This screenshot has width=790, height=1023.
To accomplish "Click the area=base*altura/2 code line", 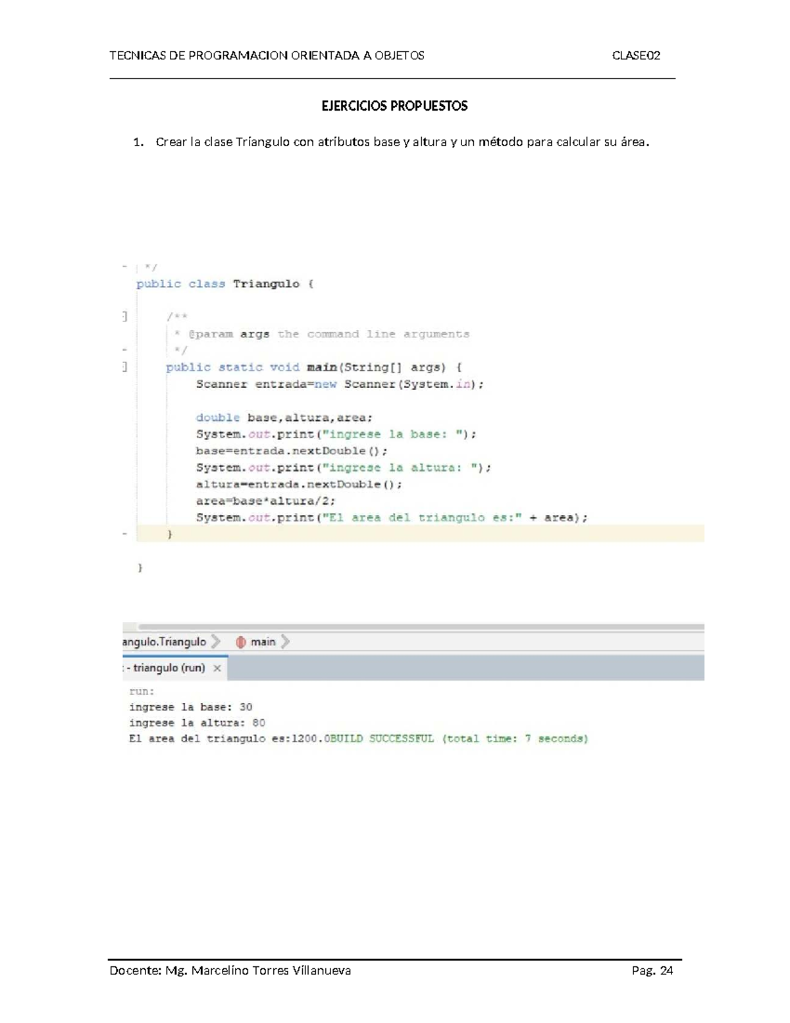I will click(x=265, y=501).
